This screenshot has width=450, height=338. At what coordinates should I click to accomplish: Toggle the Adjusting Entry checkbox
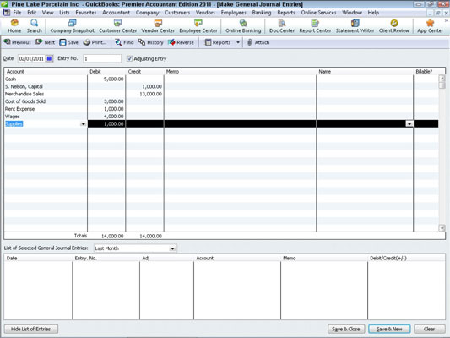click(129, 58)
